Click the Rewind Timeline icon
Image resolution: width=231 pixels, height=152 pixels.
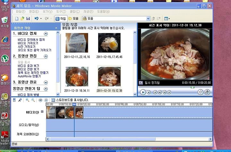(40, 100)
